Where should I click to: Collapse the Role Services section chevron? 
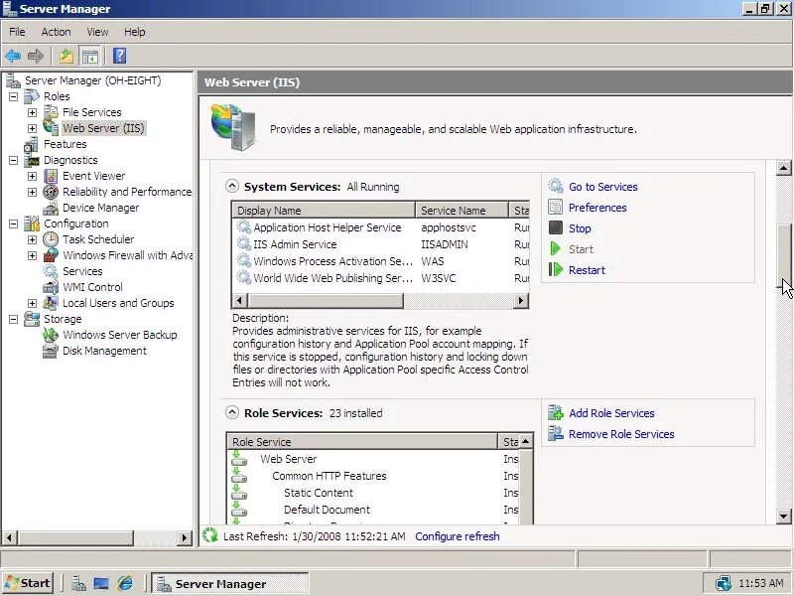(x=232, y=412)
